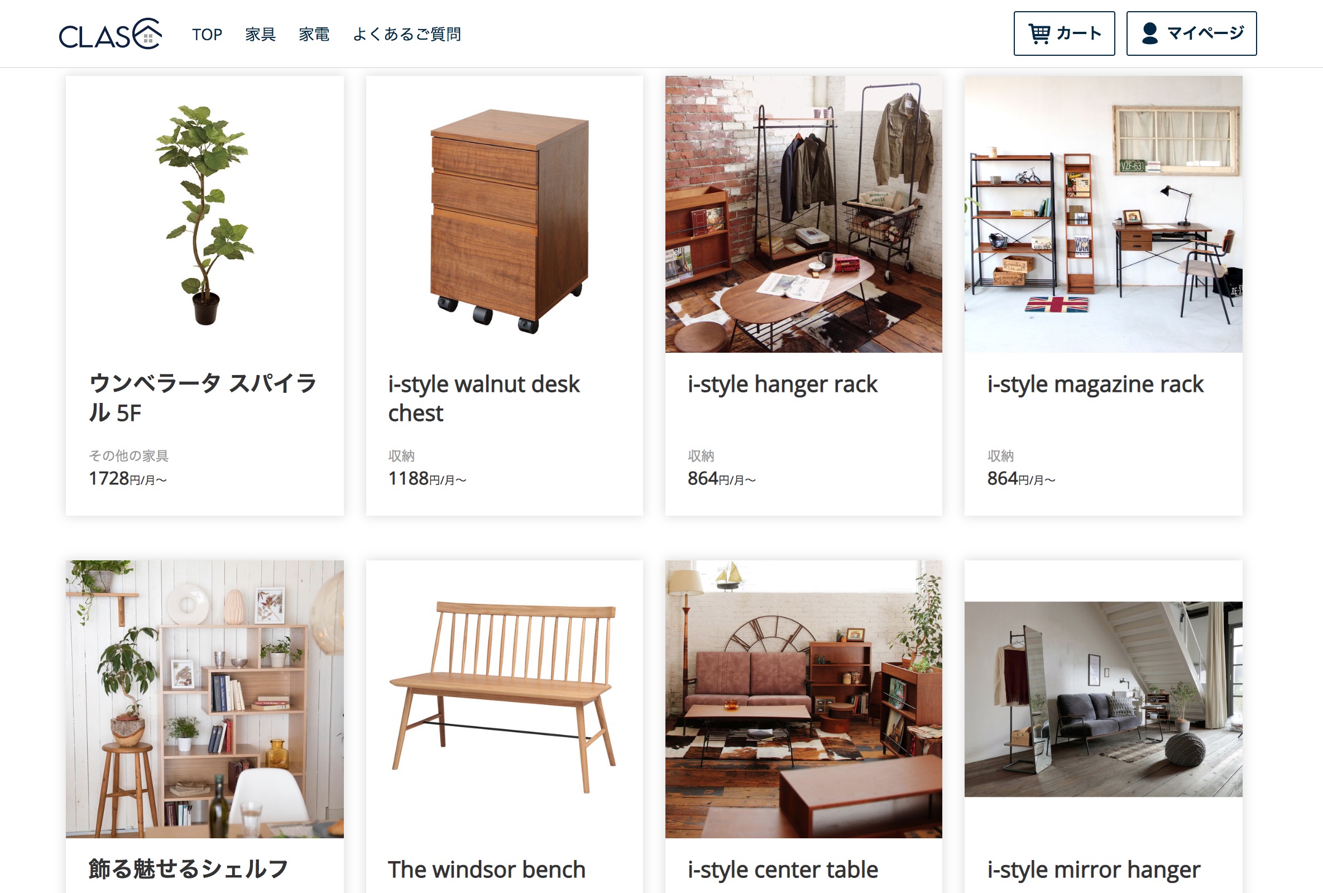Click the shopping cart icon
The width and height of the screenshot is (1323, 893).
1039,33
